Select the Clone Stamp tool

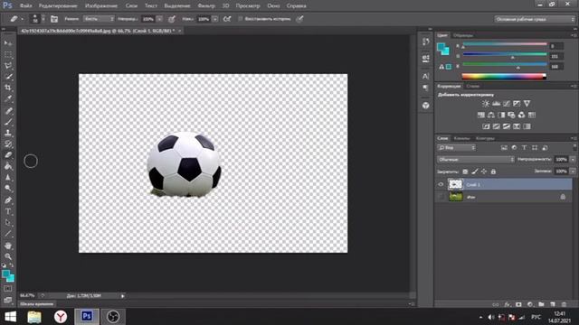pyautogui.click(x=8, y=133)
